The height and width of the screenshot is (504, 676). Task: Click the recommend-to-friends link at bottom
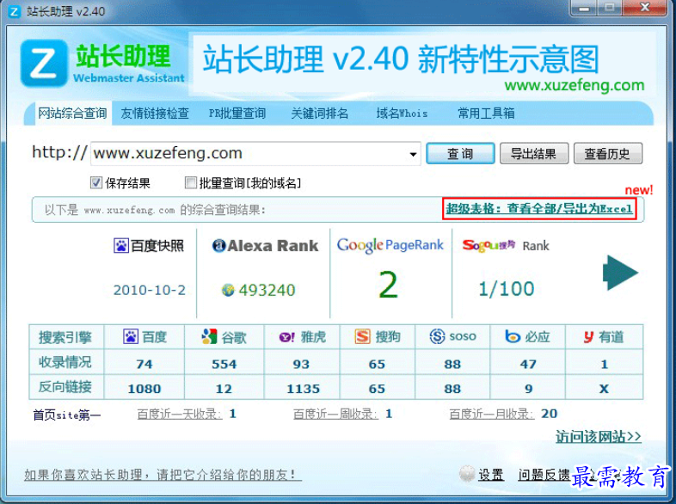point(163,475)
